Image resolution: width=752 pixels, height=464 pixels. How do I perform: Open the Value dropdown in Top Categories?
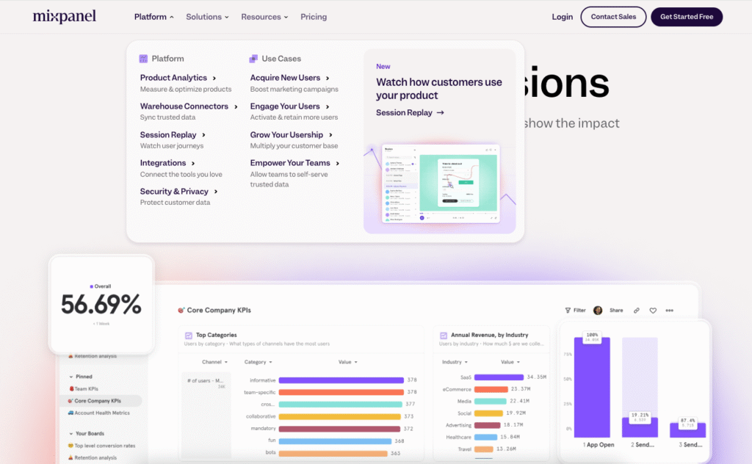coord(347,362)
